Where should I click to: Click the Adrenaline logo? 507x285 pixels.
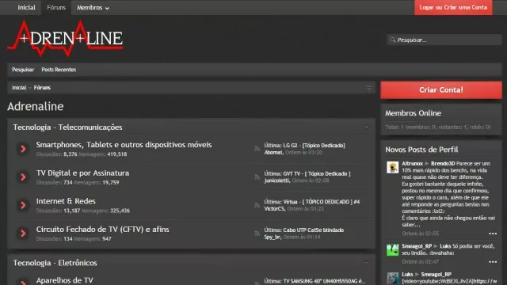[65, 39]
